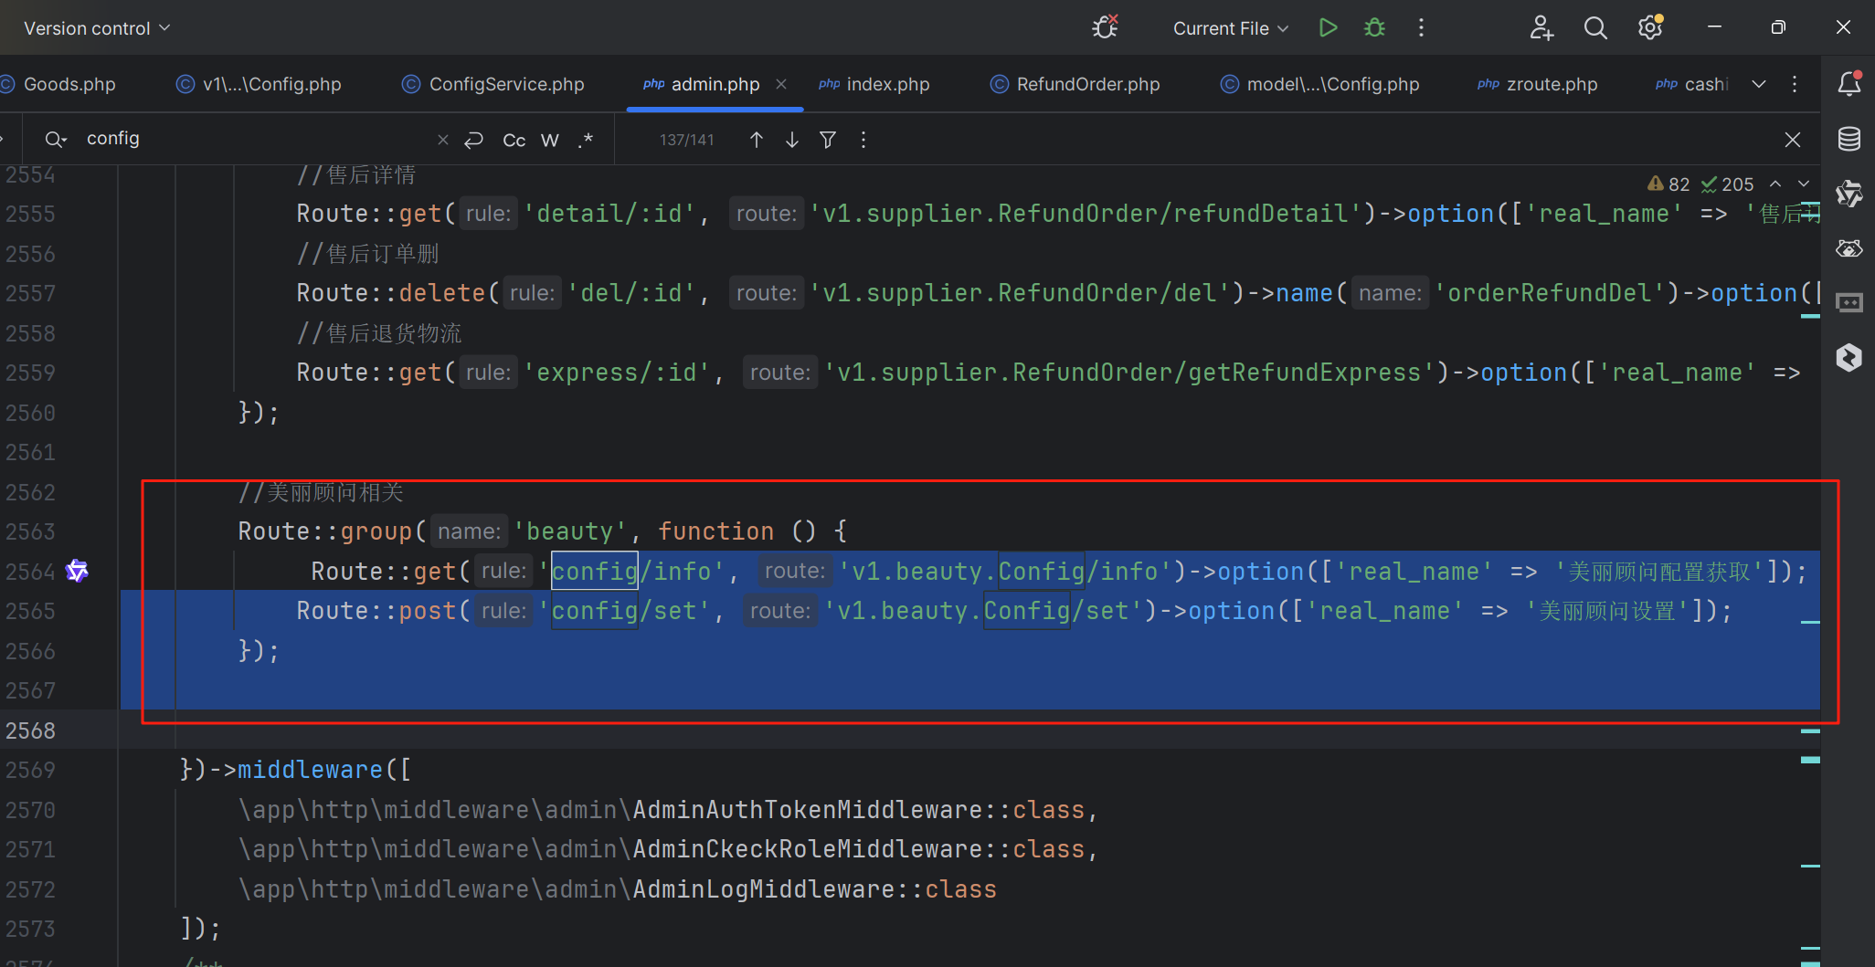This screenshot has width=1875, height=967.
Task: Open search history magnifier dropdown
Action: coord(56,139)
